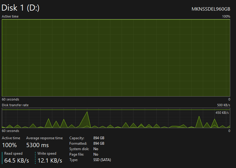Click the Average response time label
The width and height of the screenshot is (236, 168).
(44, 138)
